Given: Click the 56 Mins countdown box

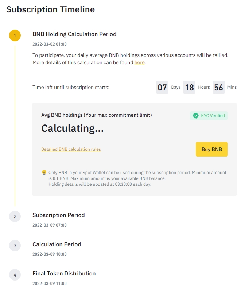Looking at the screenshot, I should pos(218,88).
